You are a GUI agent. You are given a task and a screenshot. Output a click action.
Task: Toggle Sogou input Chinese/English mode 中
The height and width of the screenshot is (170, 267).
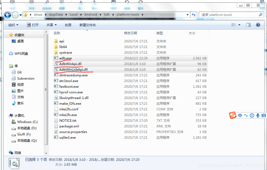coord(240,115)
